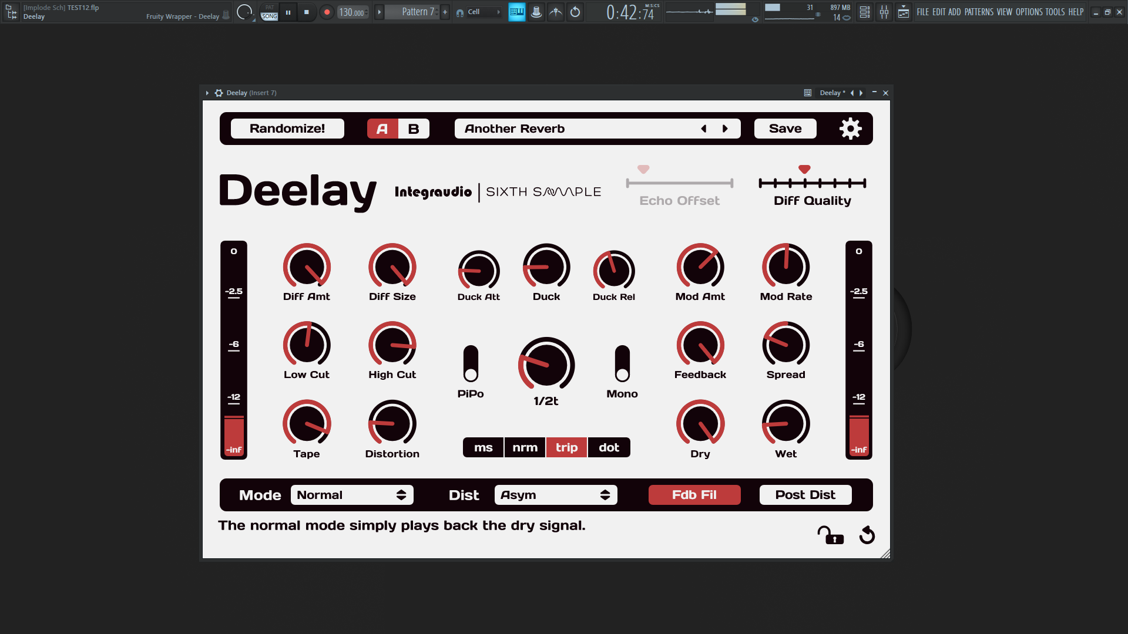Open the mixer icon in the toolbar
The height and width of the screenshot is (634, 1128).
[884, 12]
